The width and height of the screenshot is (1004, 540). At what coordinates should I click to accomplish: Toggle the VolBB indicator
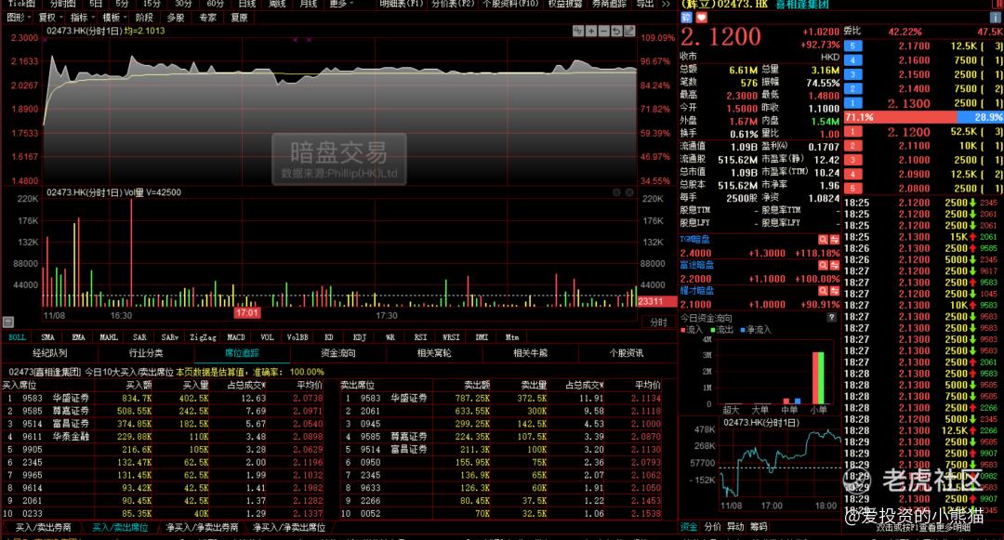click(x=297, y=337)
